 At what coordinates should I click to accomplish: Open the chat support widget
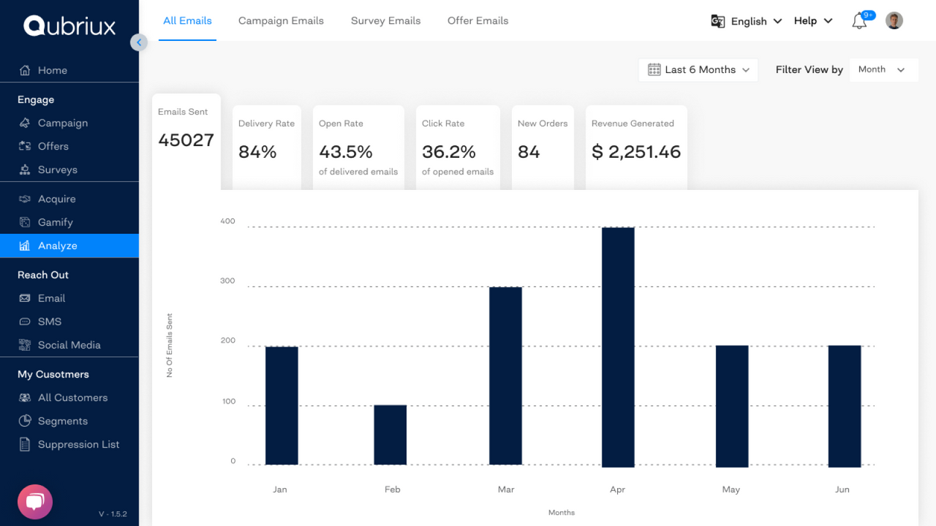[34, 502]
